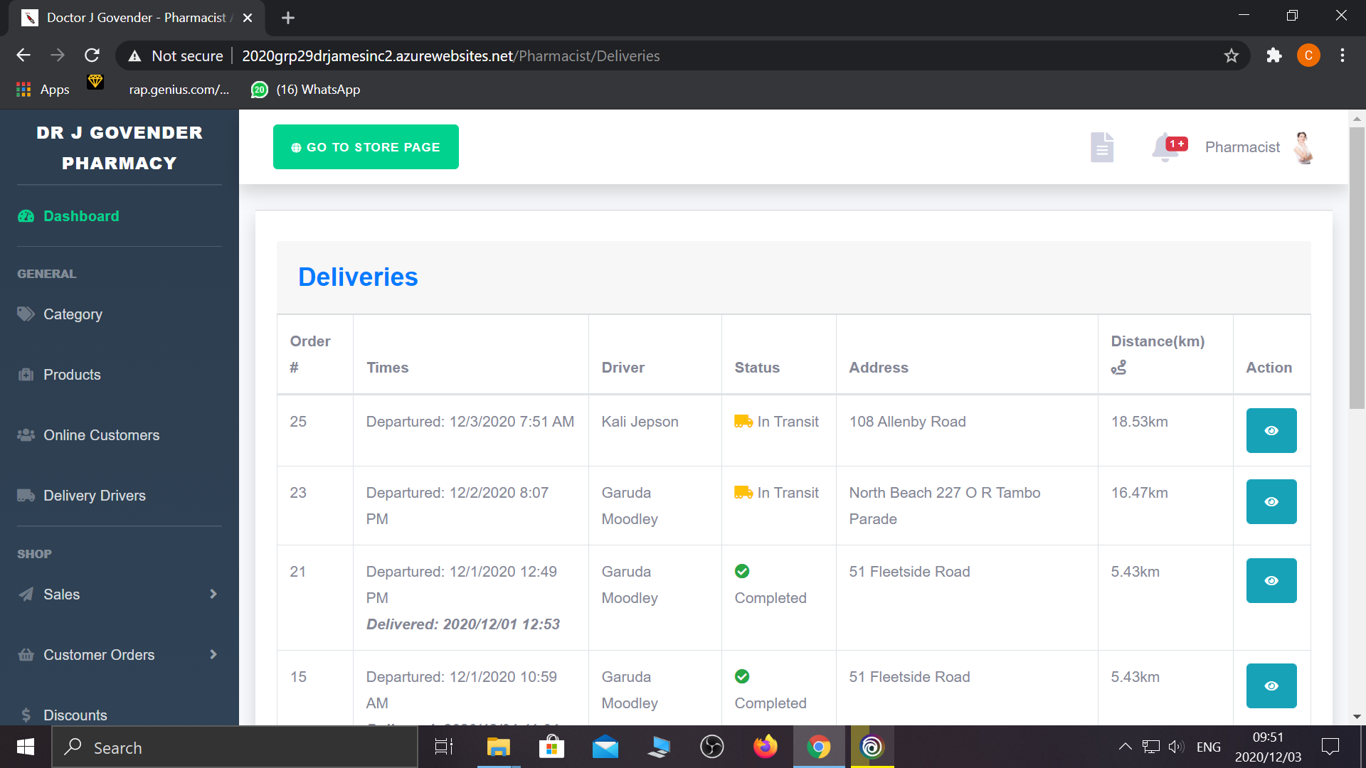Open Chrome's three-dot menu
This screenshot has width=1366, height=768.
(x=1342, y=55)
